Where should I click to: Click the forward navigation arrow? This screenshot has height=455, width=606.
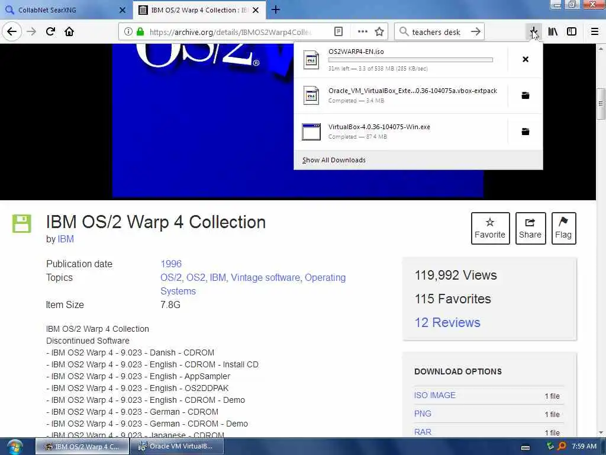(31, 31)
